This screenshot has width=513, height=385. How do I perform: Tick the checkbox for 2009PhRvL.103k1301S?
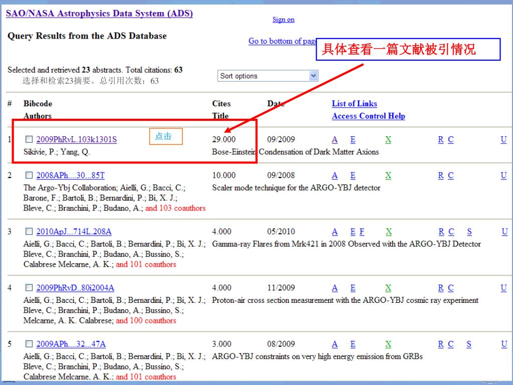point(29,139)
